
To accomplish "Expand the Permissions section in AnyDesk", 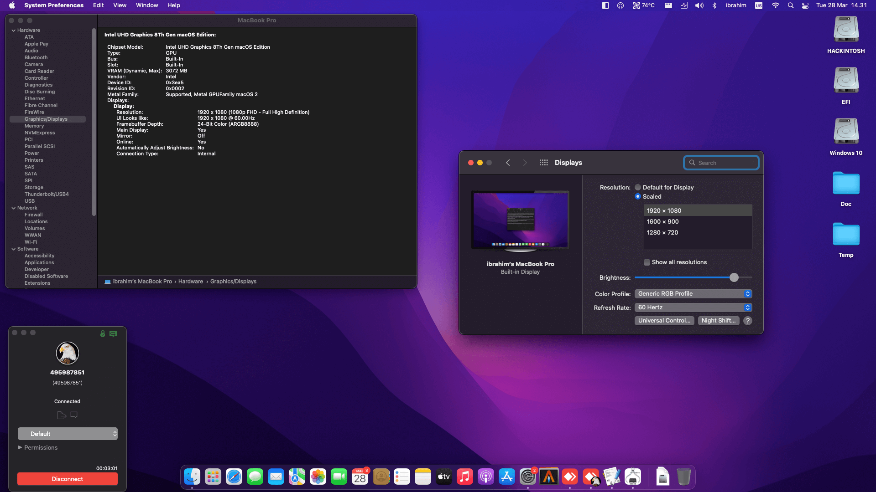I will 38,447.
